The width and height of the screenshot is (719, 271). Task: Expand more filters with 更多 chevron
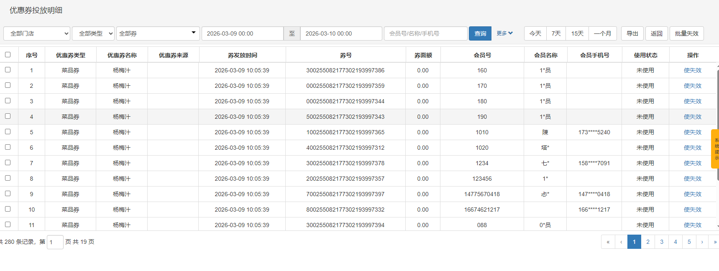click(x=504, y=33)
